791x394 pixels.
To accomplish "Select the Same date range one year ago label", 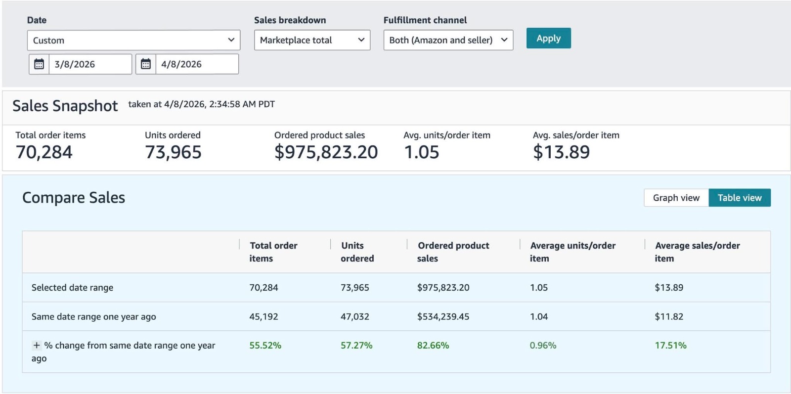I will click(x=94, y=317).
